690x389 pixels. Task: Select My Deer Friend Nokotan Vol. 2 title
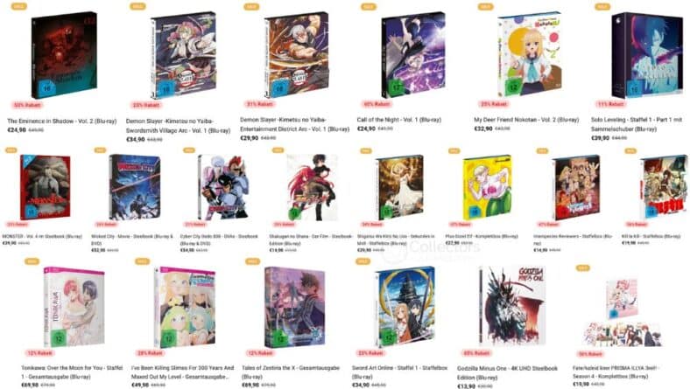526,120
